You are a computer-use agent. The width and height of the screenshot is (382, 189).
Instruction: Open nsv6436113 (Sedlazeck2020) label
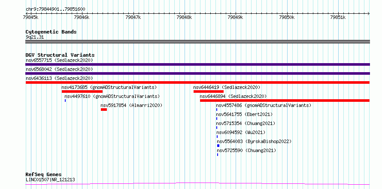click(59, 78)
